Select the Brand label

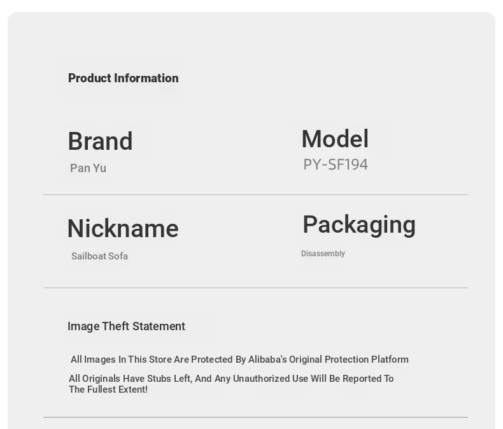click(x=100, y=141)
